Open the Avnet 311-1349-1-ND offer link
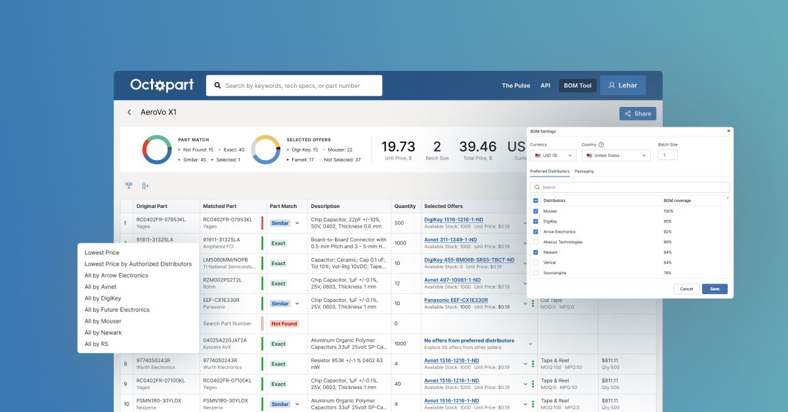The height and width of the screenshot is (412, 788). [x=450, y=240]
